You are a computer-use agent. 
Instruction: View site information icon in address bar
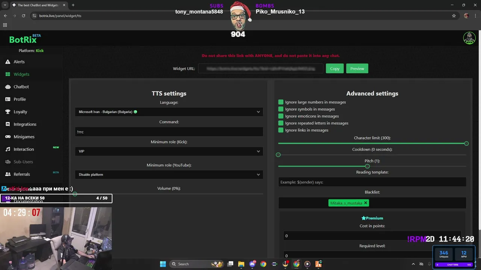34,16
